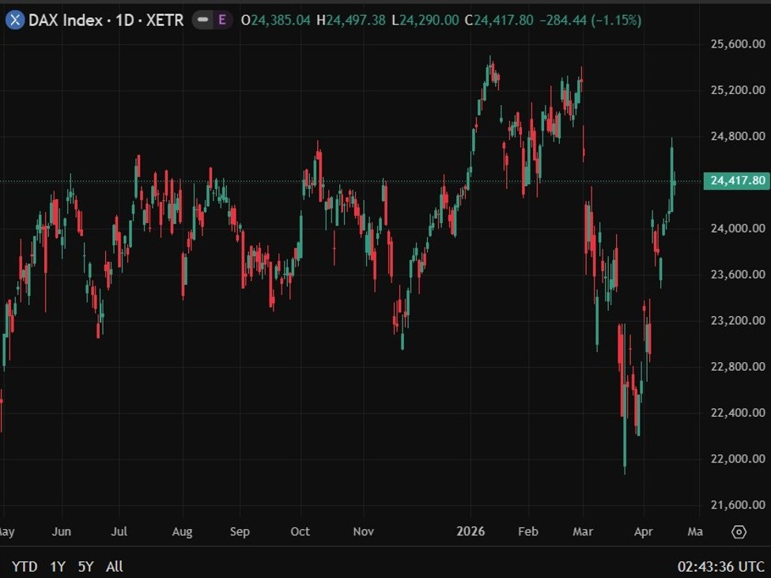Screen dimensions: 771x578
Task: Open the chart settings hexagon icon
Action: [x=740, y=533]
